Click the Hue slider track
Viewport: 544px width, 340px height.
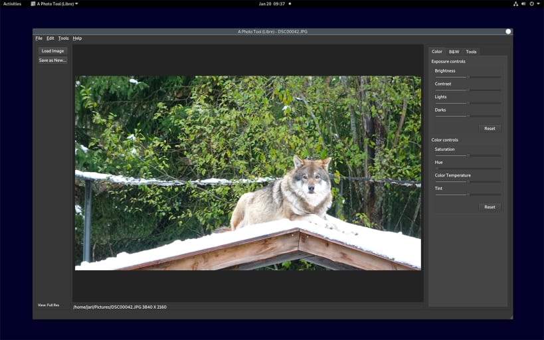pyautogui.click(x=468, y=168)
